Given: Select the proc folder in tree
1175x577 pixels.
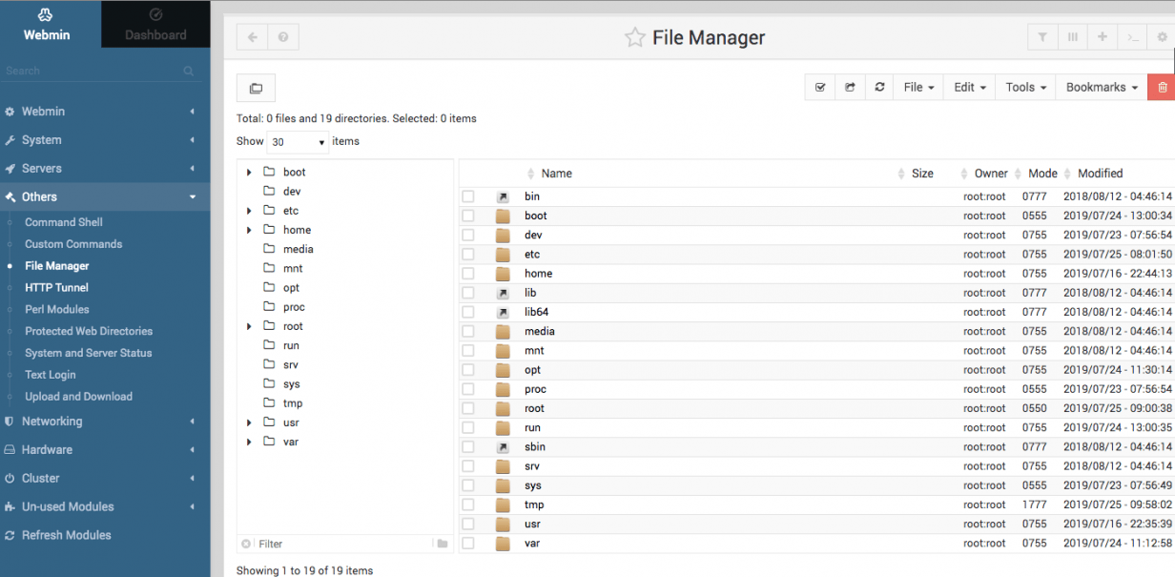Looking at the screenshot, I should point(294,307).
